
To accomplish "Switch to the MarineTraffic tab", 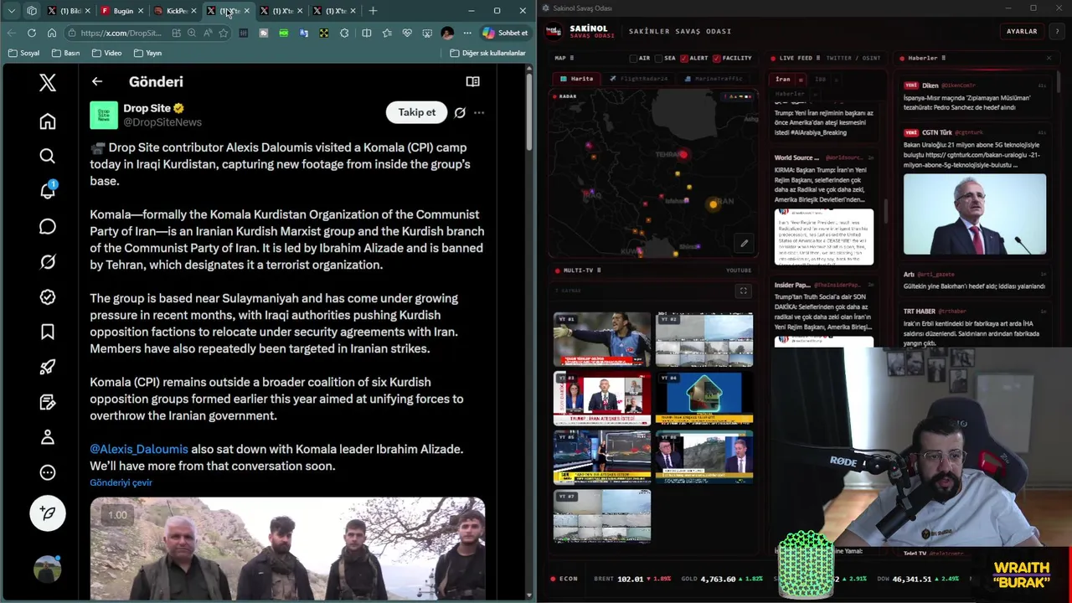I will point(713,79).
